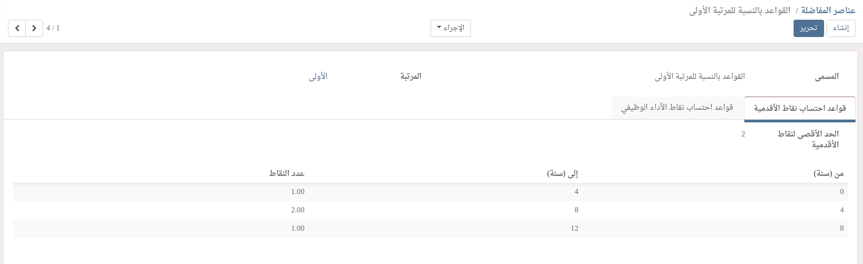Click the pager counter 1 / 4

tap(53, 28)
